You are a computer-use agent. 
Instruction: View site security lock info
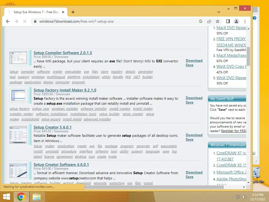[x=35, y=21]
